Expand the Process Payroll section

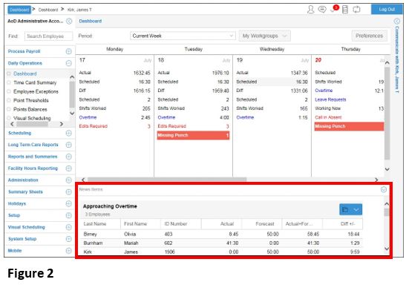click(68, 51)
